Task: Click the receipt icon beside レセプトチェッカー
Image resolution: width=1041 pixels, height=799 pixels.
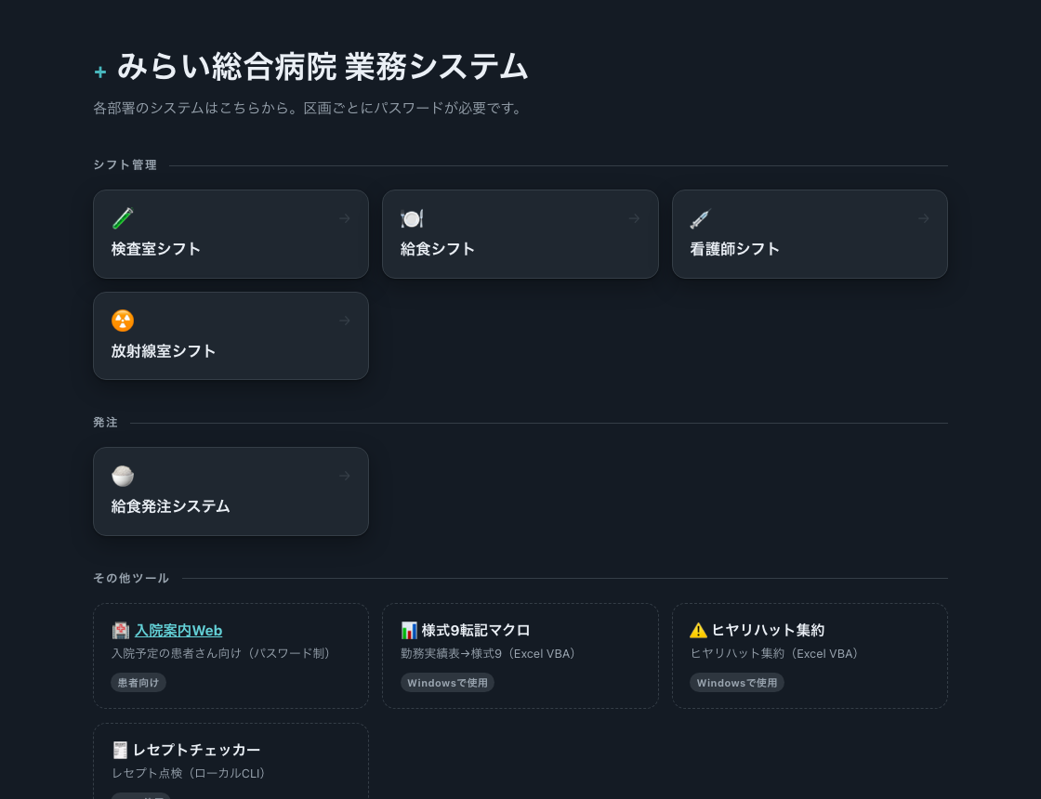Action: pos(120,750)
